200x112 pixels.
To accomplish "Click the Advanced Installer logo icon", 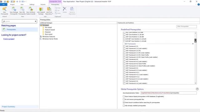I will point(1,2).
